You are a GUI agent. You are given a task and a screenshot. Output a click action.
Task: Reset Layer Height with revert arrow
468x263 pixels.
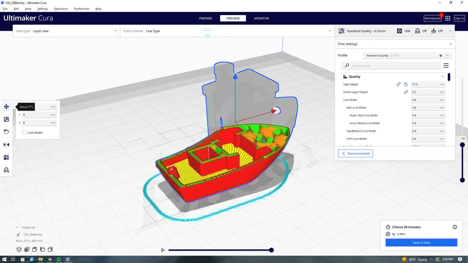click(406, 84)
